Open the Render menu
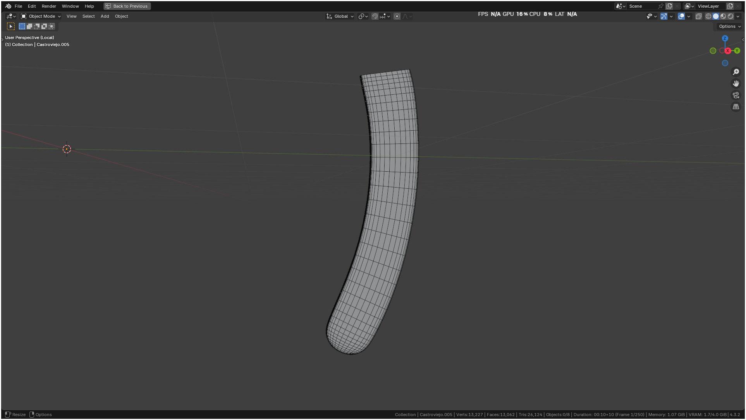 [x=49, y=6]
